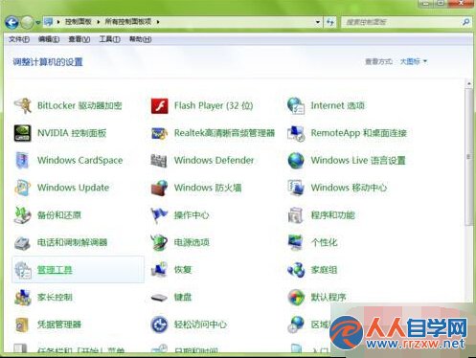This screenshot has height=358, width=476.
Task: Open the Realtek audio manager icon
Action: click(159, 133)
